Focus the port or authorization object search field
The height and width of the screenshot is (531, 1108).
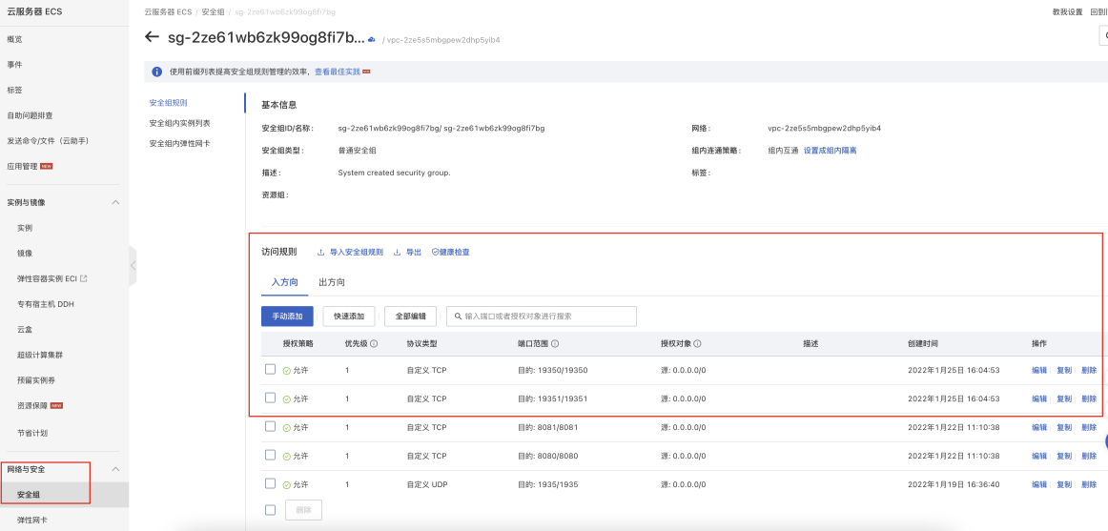[x=542, y=317]
